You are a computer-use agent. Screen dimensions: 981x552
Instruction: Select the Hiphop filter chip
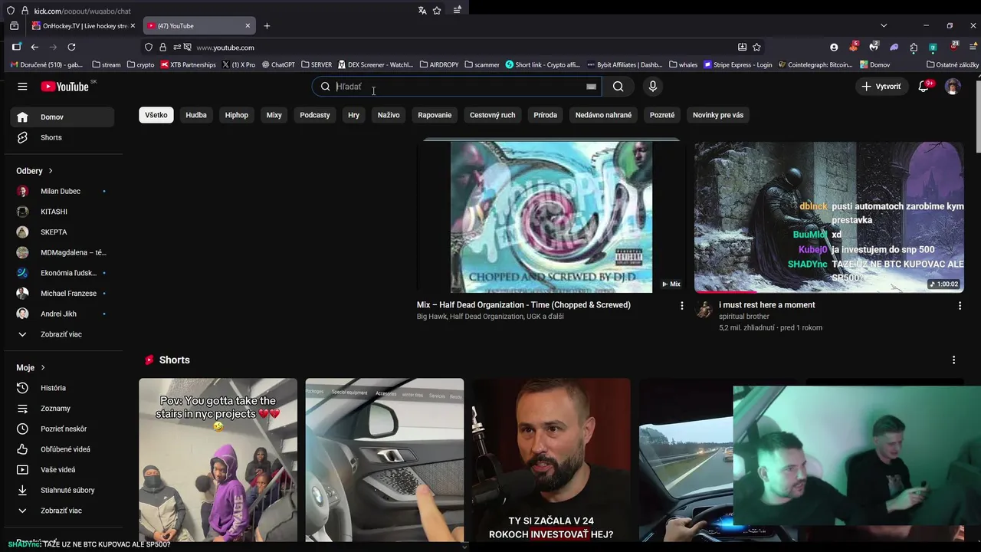point(237,115)
